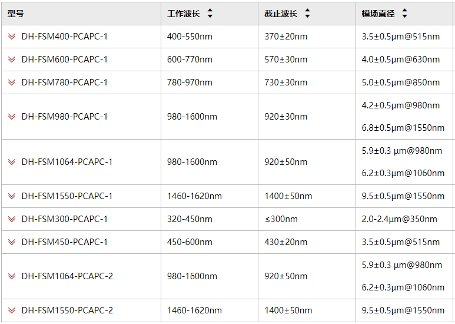This screenshot has height=324, width=455.
Task: Click the chevron icon beside DH-FSM1550-PCAPC-2
Action: tap(12, 310)
